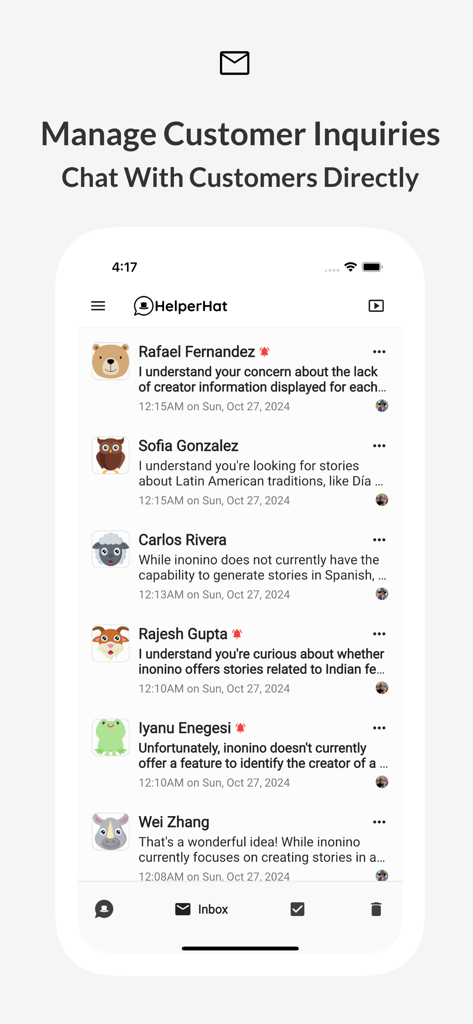
Task: Open the HelperHat chat tab icon
Action: 104,909
